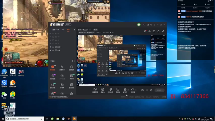This screenshot has width=215, height=121.
Task: Show the hidden 文本 15 layer
Action: tap(50, 37)
